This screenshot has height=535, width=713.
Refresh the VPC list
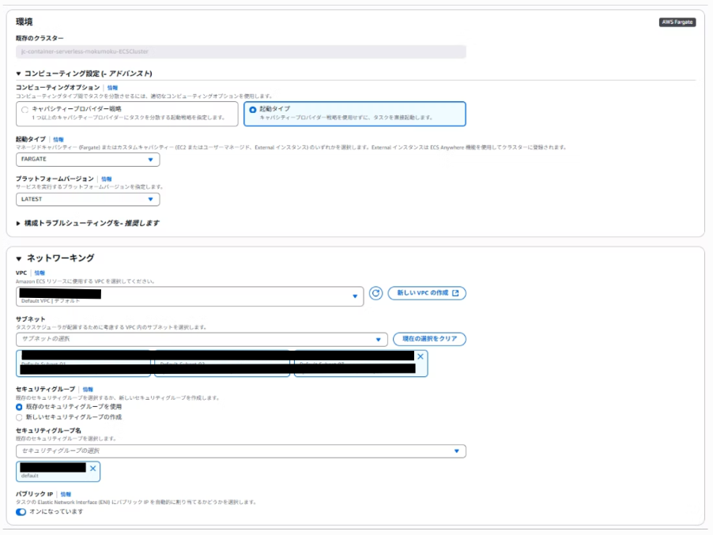click(x=375, y=293)
